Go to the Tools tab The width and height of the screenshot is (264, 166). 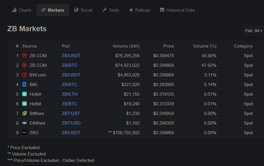point(111,10)
